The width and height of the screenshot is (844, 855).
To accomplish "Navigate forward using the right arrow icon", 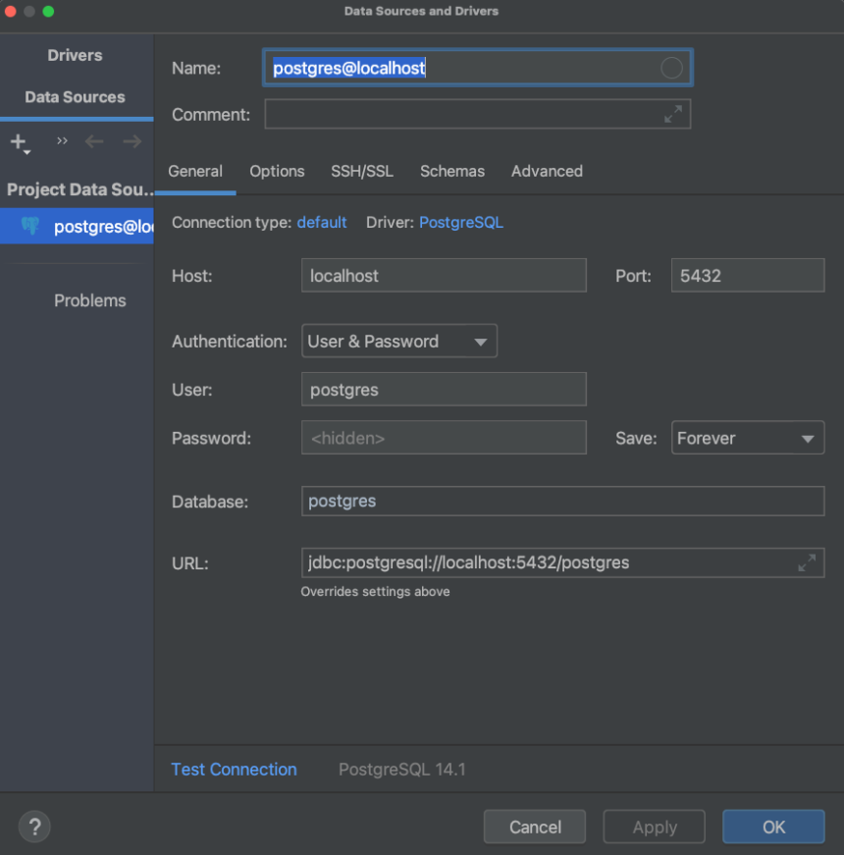I will (x=132, y=141).
